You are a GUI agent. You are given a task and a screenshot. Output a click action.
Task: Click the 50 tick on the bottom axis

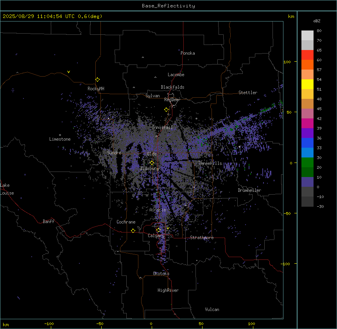click(x=201, y=324)
